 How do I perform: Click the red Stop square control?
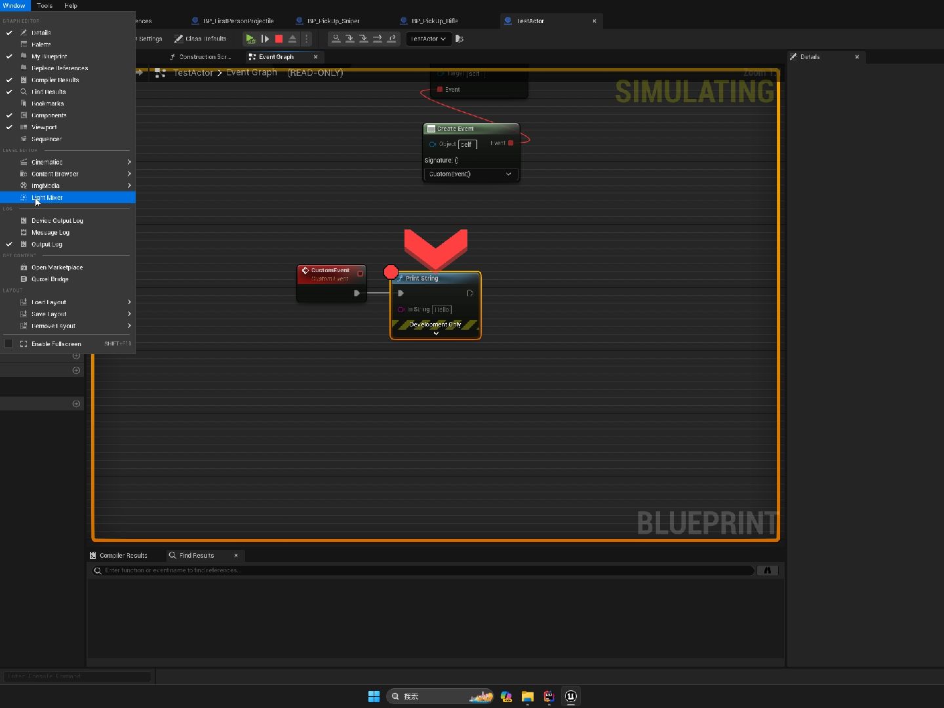[x=278, y=39]
